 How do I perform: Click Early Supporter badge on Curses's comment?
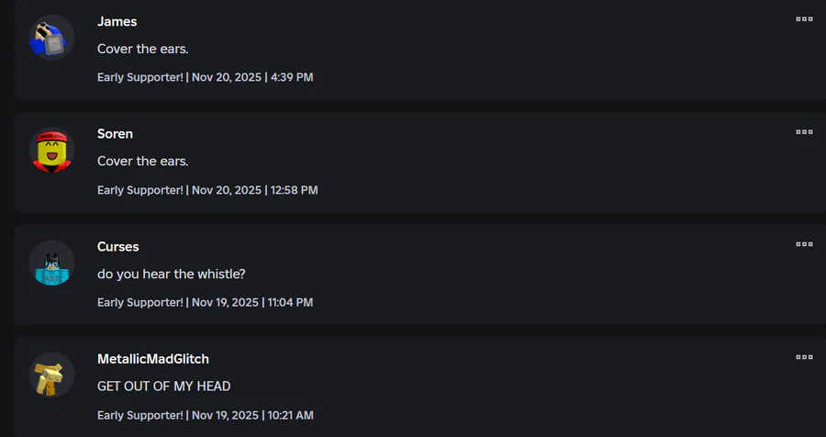(140, 302)
